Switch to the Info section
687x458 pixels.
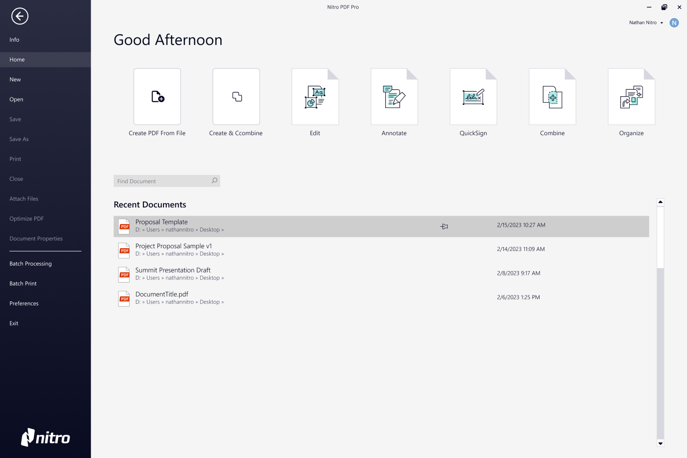tap(14, 39)
